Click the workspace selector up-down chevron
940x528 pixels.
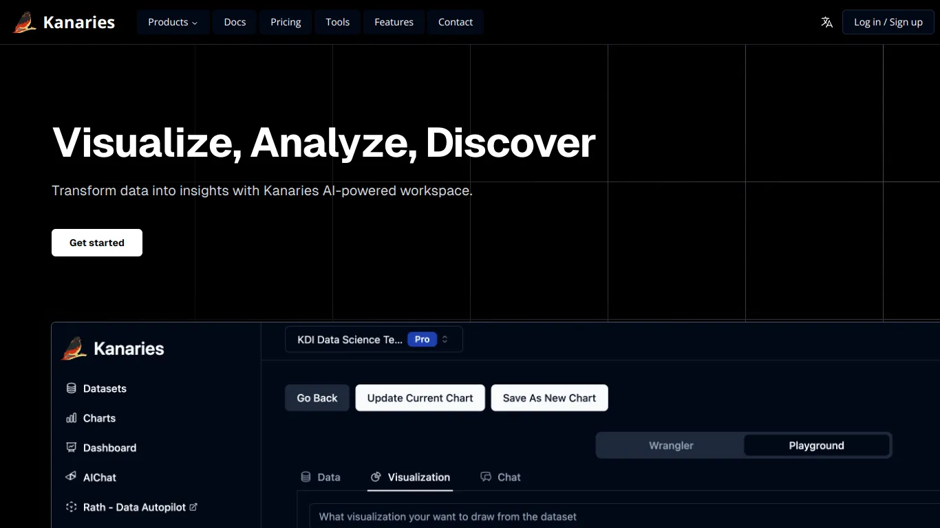(445, 340)
